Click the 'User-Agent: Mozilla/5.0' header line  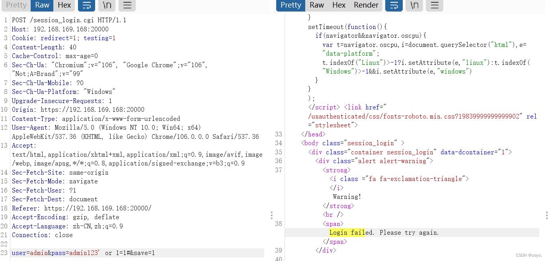click(107, 128)
